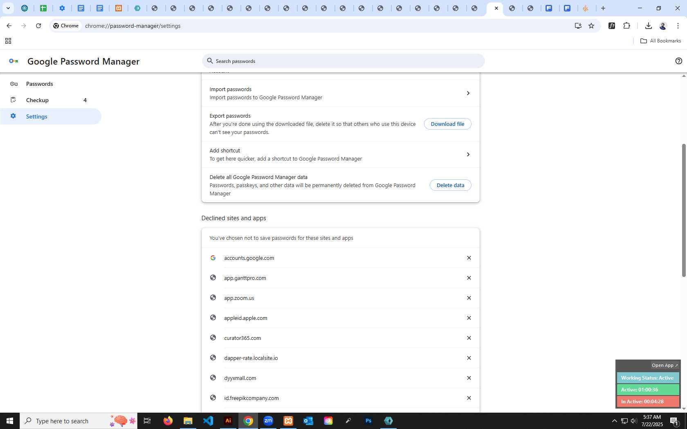
Task: Go back to previous page
Action: tap(9, 26)
